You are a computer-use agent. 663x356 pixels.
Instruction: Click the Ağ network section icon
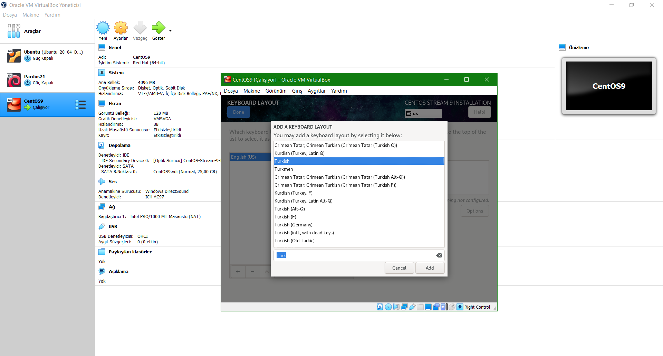tap(102, 207)
